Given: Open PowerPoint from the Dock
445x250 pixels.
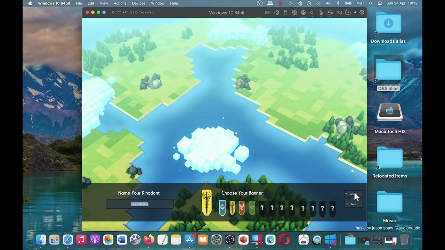Looking at the screenshot, I should 243,240.
